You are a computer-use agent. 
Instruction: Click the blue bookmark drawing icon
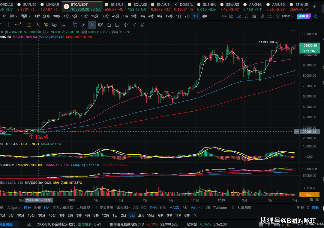tap(75, 25)
